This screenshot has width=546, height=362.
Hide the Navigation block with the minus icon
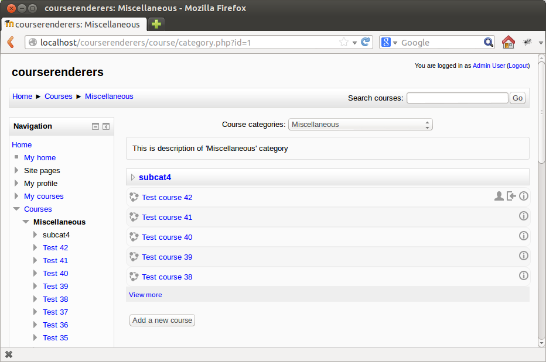point(95,126)
